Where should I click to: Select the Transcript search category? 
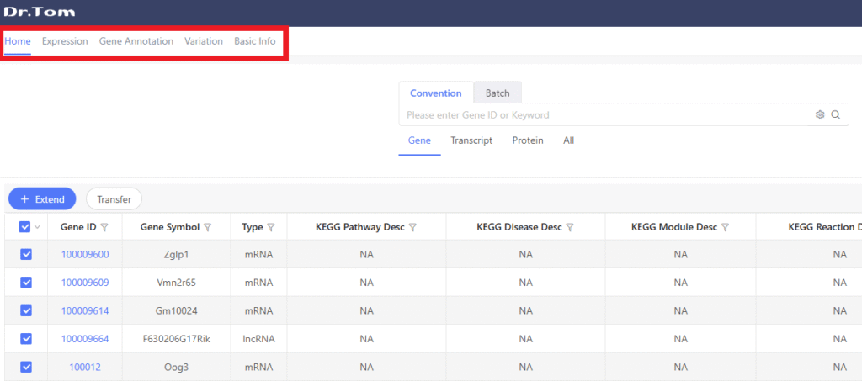tap(471, 140)
